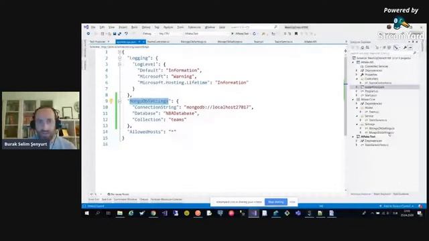Click the lightbulb quick action on line 9
The height and width of the screenshot is (241, 429).
click(111, 101)
